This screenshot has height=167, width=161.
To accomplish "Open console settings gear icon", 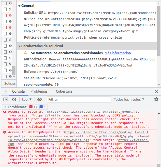I will click(156, 99).
